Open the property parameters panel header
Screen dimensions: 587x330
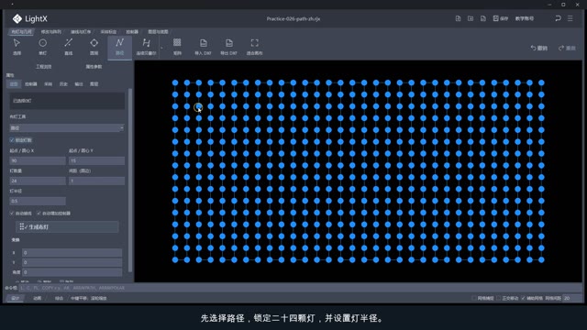pyautogui.click(x=94, y=67)
